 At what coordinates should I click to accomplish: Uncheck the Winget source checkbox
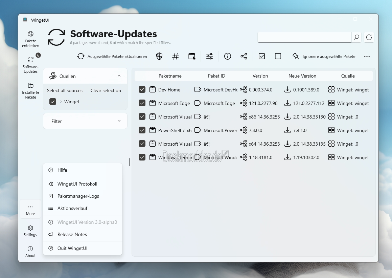click(53, 102)
